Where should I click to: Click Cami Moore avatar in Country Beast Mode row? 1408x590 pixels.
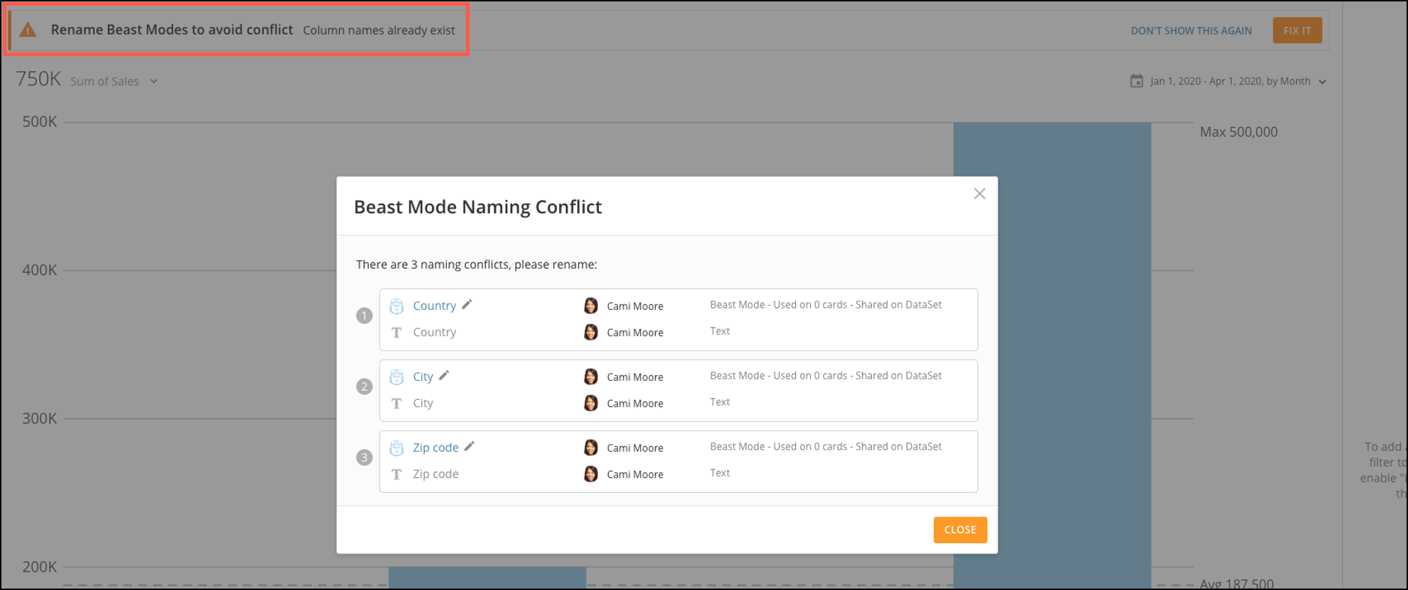(x=590, y=306)
